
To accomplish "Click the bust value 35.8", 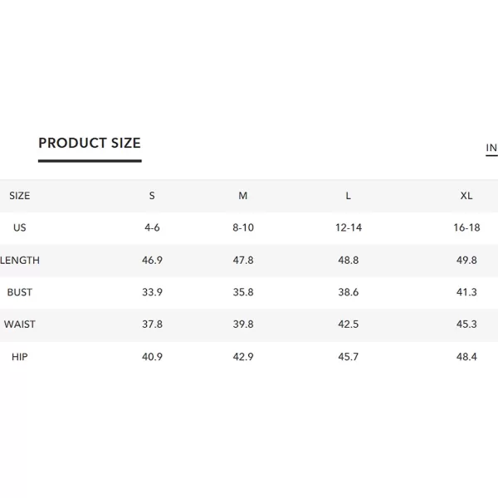I will point(243,292).
